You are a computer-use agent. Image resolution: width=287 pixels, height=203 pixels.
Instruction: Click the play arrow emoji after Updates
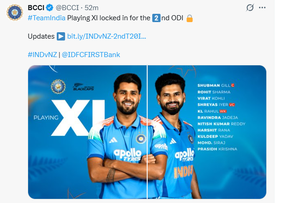point(60,36)
